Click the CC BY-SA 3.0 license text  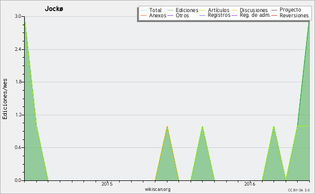[299, 190]
